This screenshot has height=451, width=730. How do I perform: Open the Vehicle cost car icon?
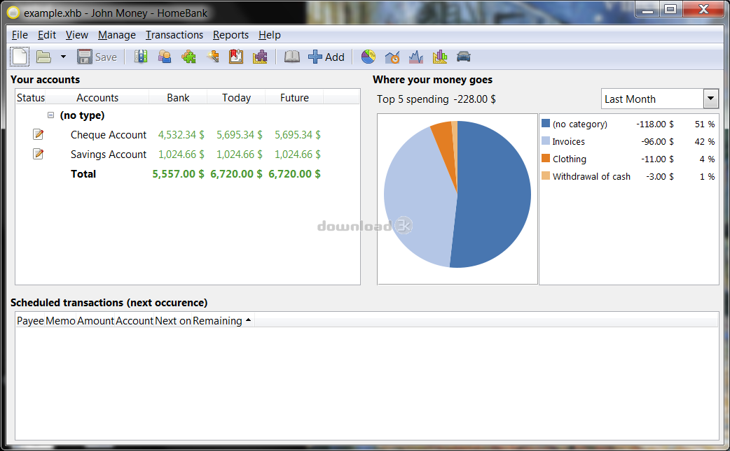click(x=463, y=57)
